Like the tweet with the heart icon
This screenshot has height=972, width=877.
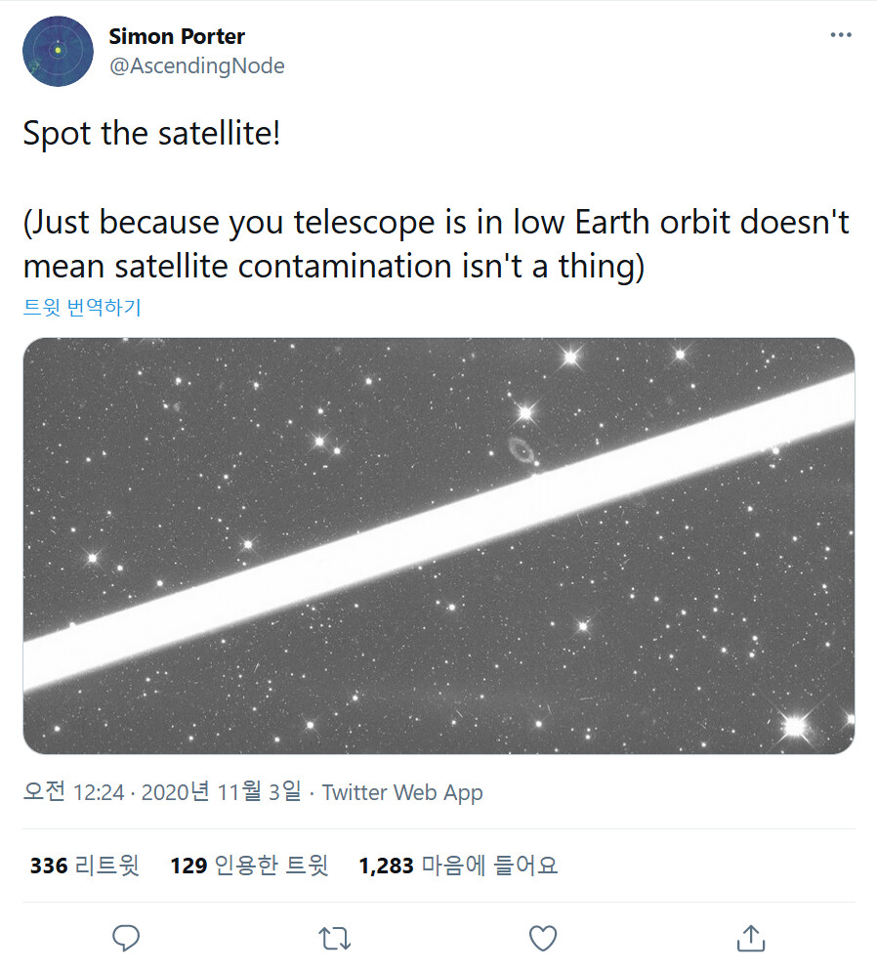542,938
